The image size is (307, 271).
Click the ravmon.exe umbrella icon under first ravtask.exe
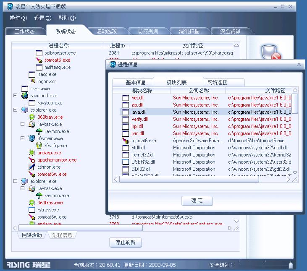39,131
